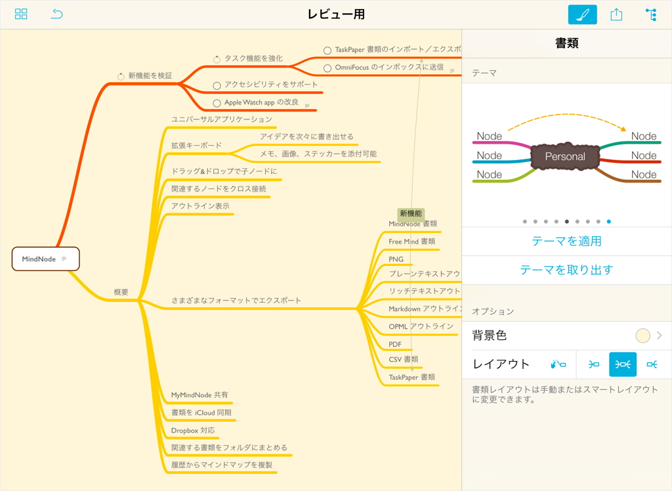Select the PNG node
Image resolution: width=672 pixels, height=491 pixels.
pos(396,259)
